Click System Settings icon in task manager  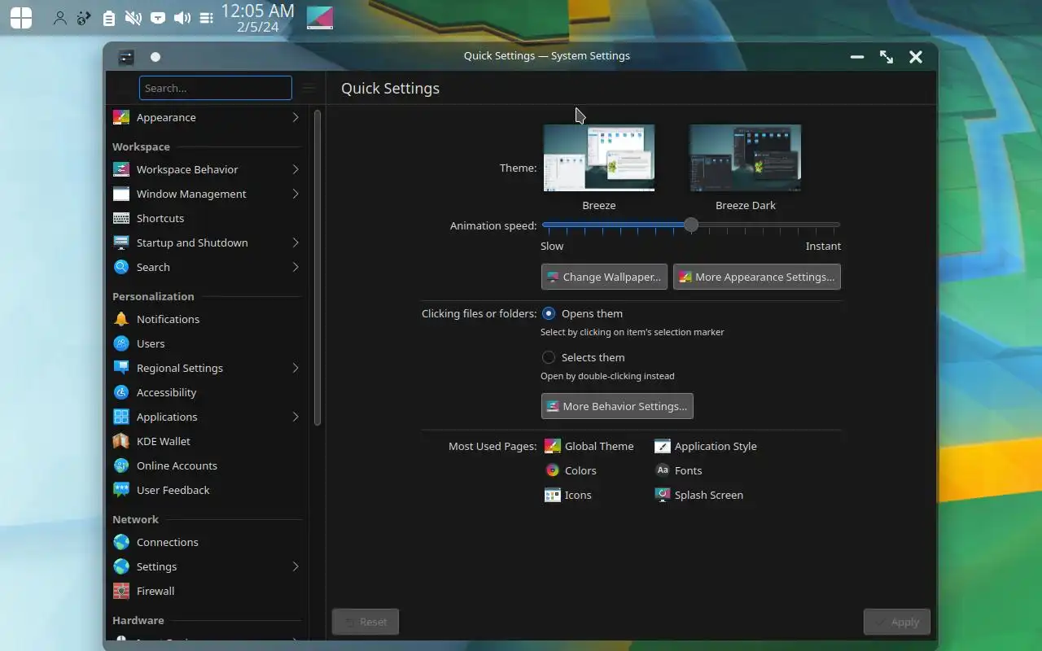tap(320, 17)
